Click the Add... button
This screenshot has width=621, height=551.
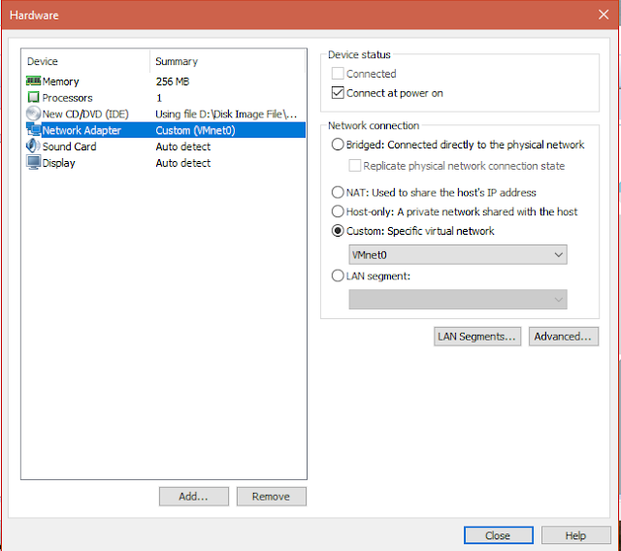(x=194, y=497)
